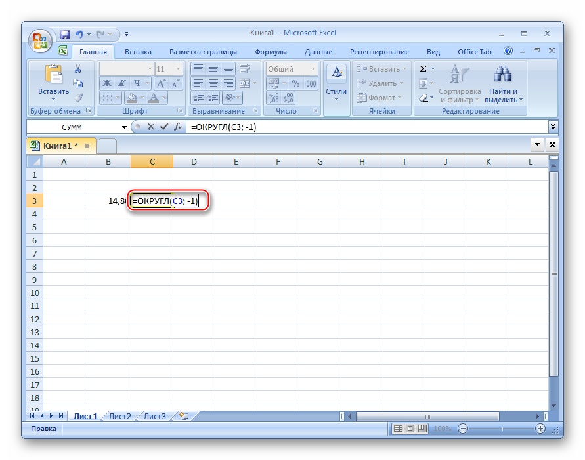Click the Insert new worksheet icon
Image resolution: width=585 pixels, height=460 pixels.
point(184,416)
